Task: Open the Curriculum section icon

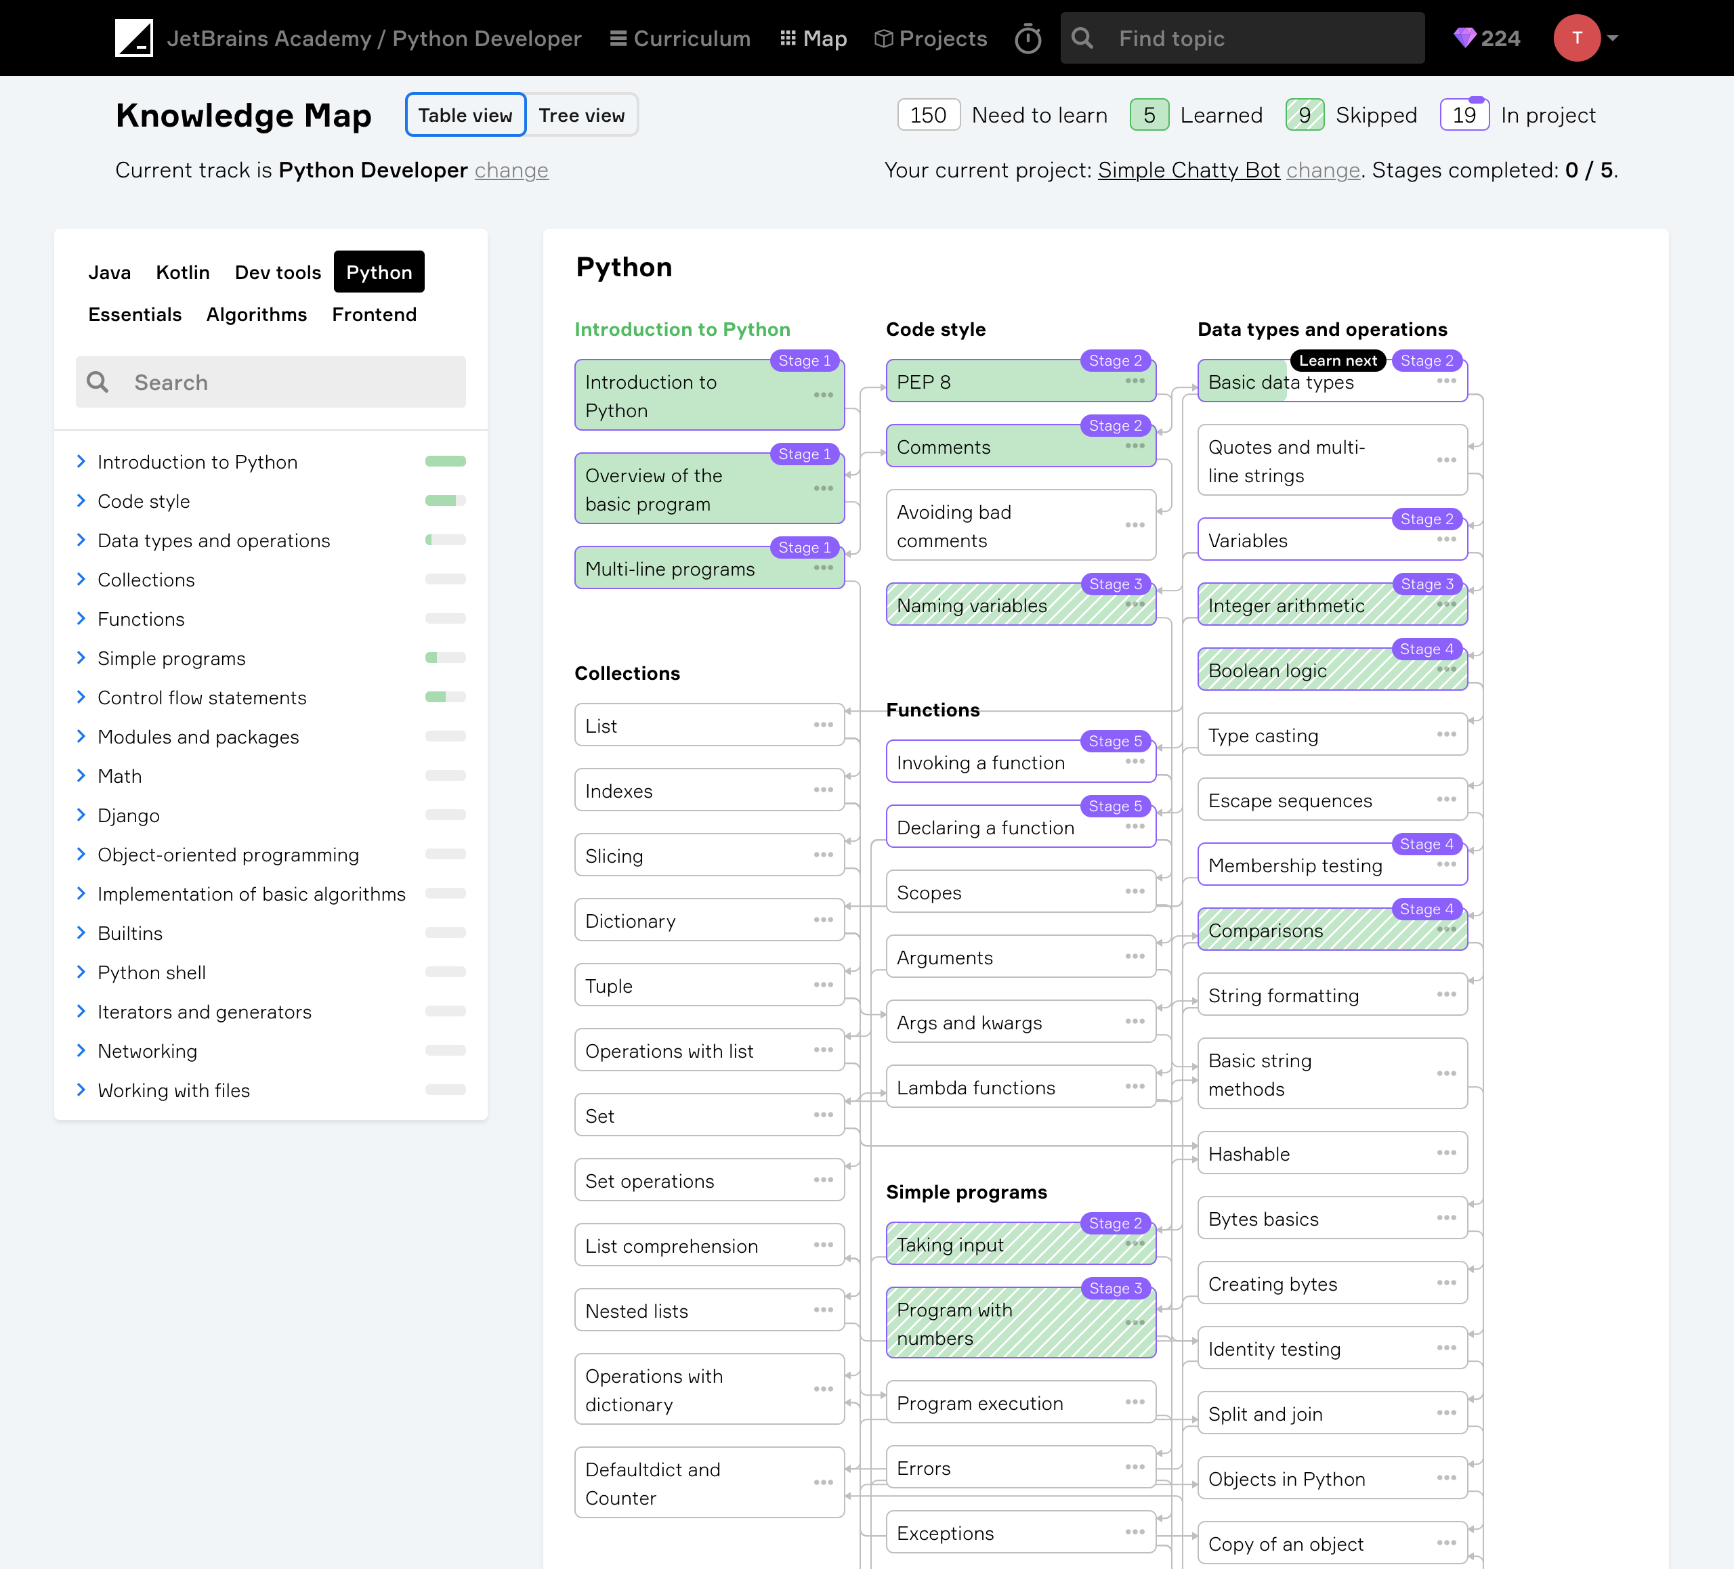Action: point(624,38)
